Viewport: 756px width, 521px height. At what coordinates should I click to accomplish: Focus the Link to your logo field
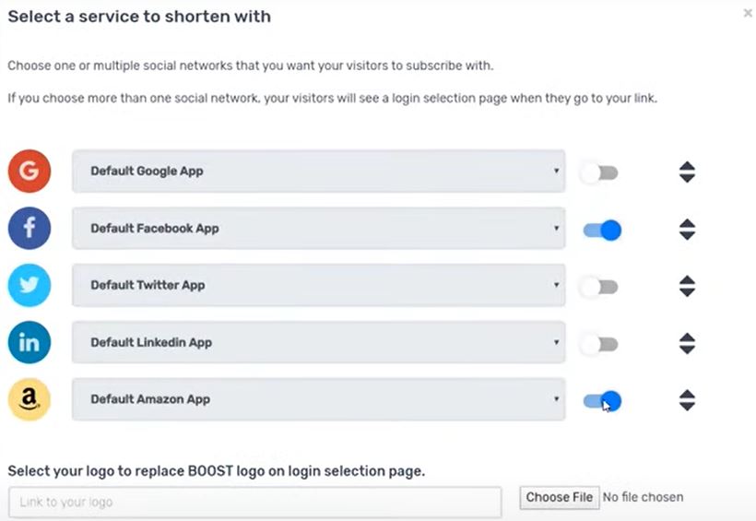254,502
